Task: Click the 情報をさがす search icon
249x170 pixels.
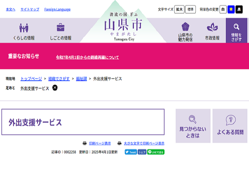Action: [x=236, y=27]
